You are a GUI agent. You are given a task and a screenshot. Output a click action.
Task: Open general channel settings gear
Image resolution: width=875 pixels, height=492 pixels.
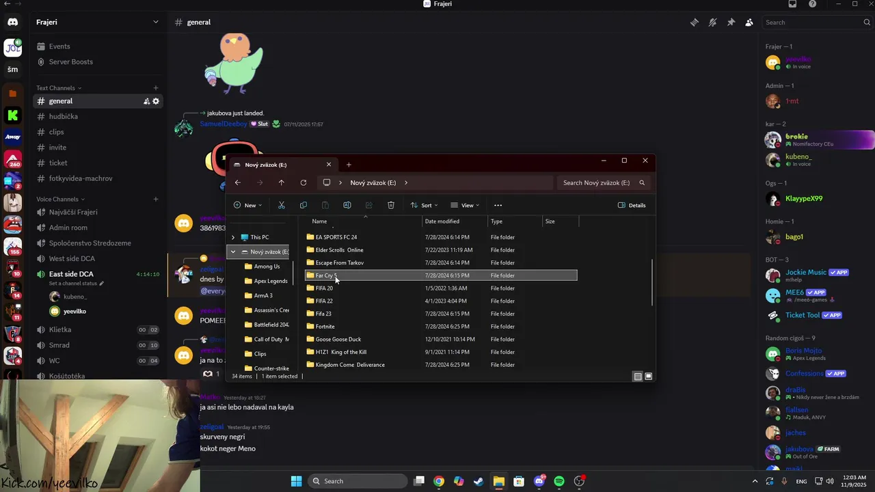point(156,101)
